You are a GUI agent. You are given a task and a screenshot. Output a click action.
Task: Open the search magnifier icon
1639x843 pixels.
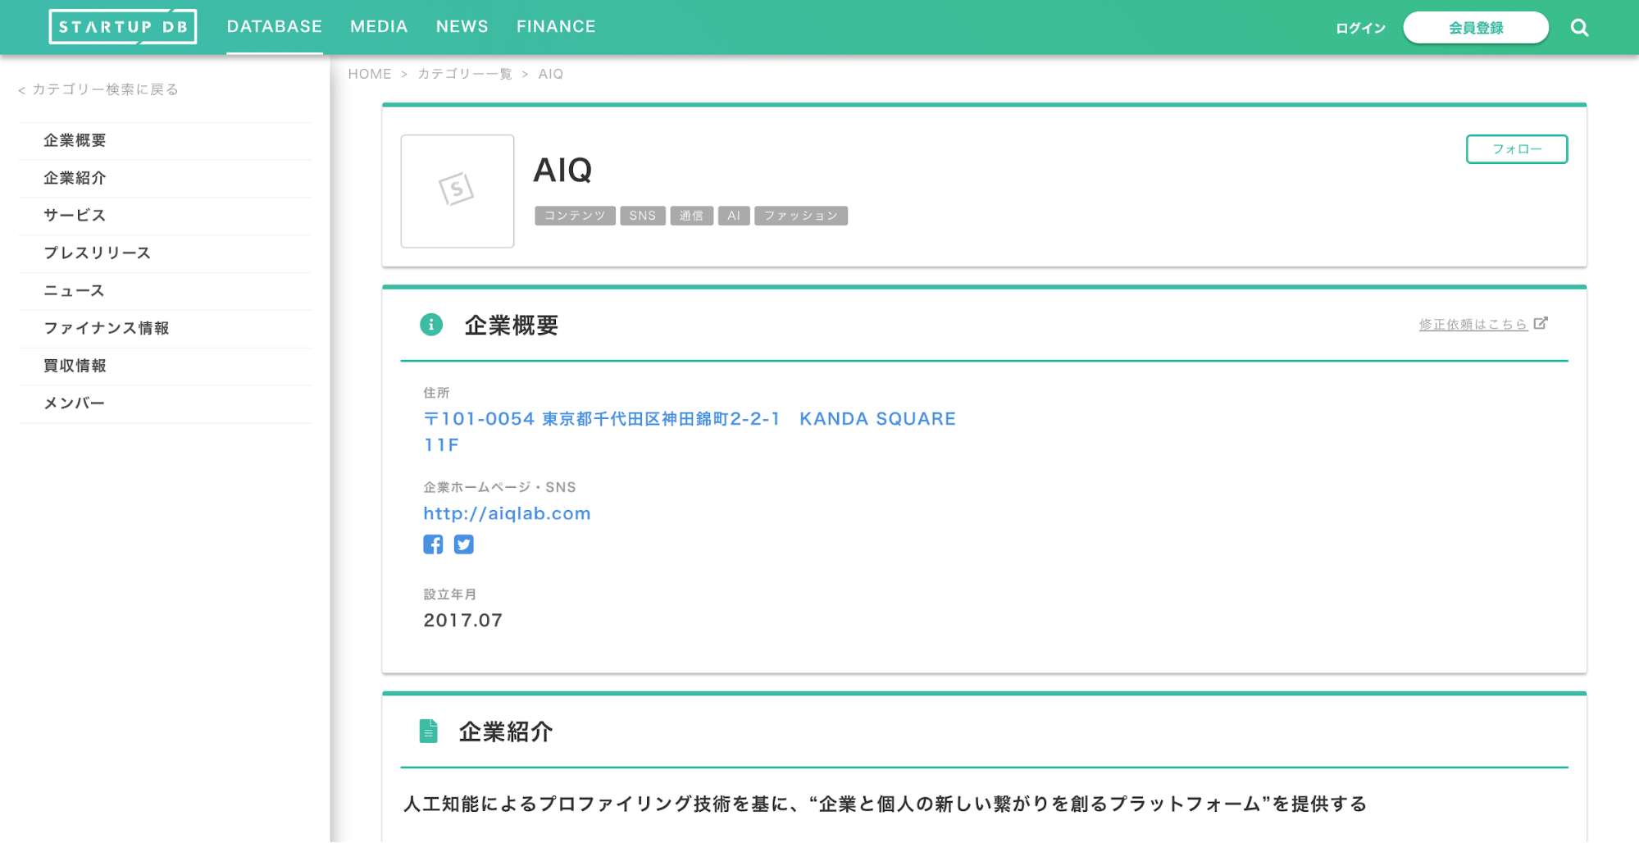1579,28
